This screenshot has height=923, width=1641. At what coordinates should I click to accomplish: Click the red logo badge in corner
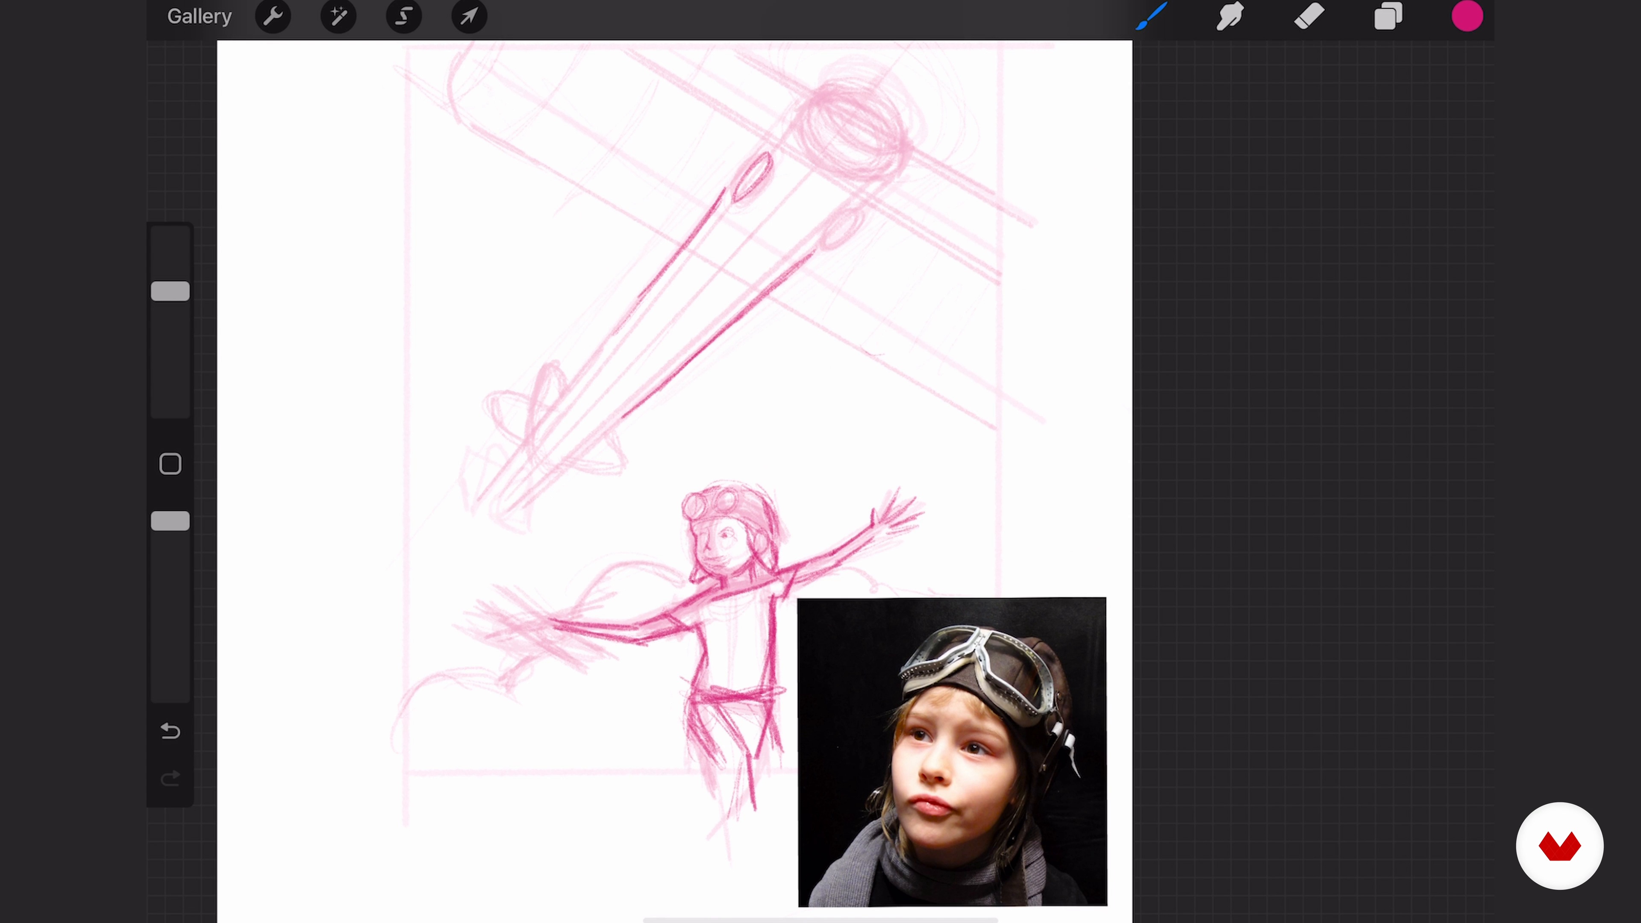coord(1559,846)
